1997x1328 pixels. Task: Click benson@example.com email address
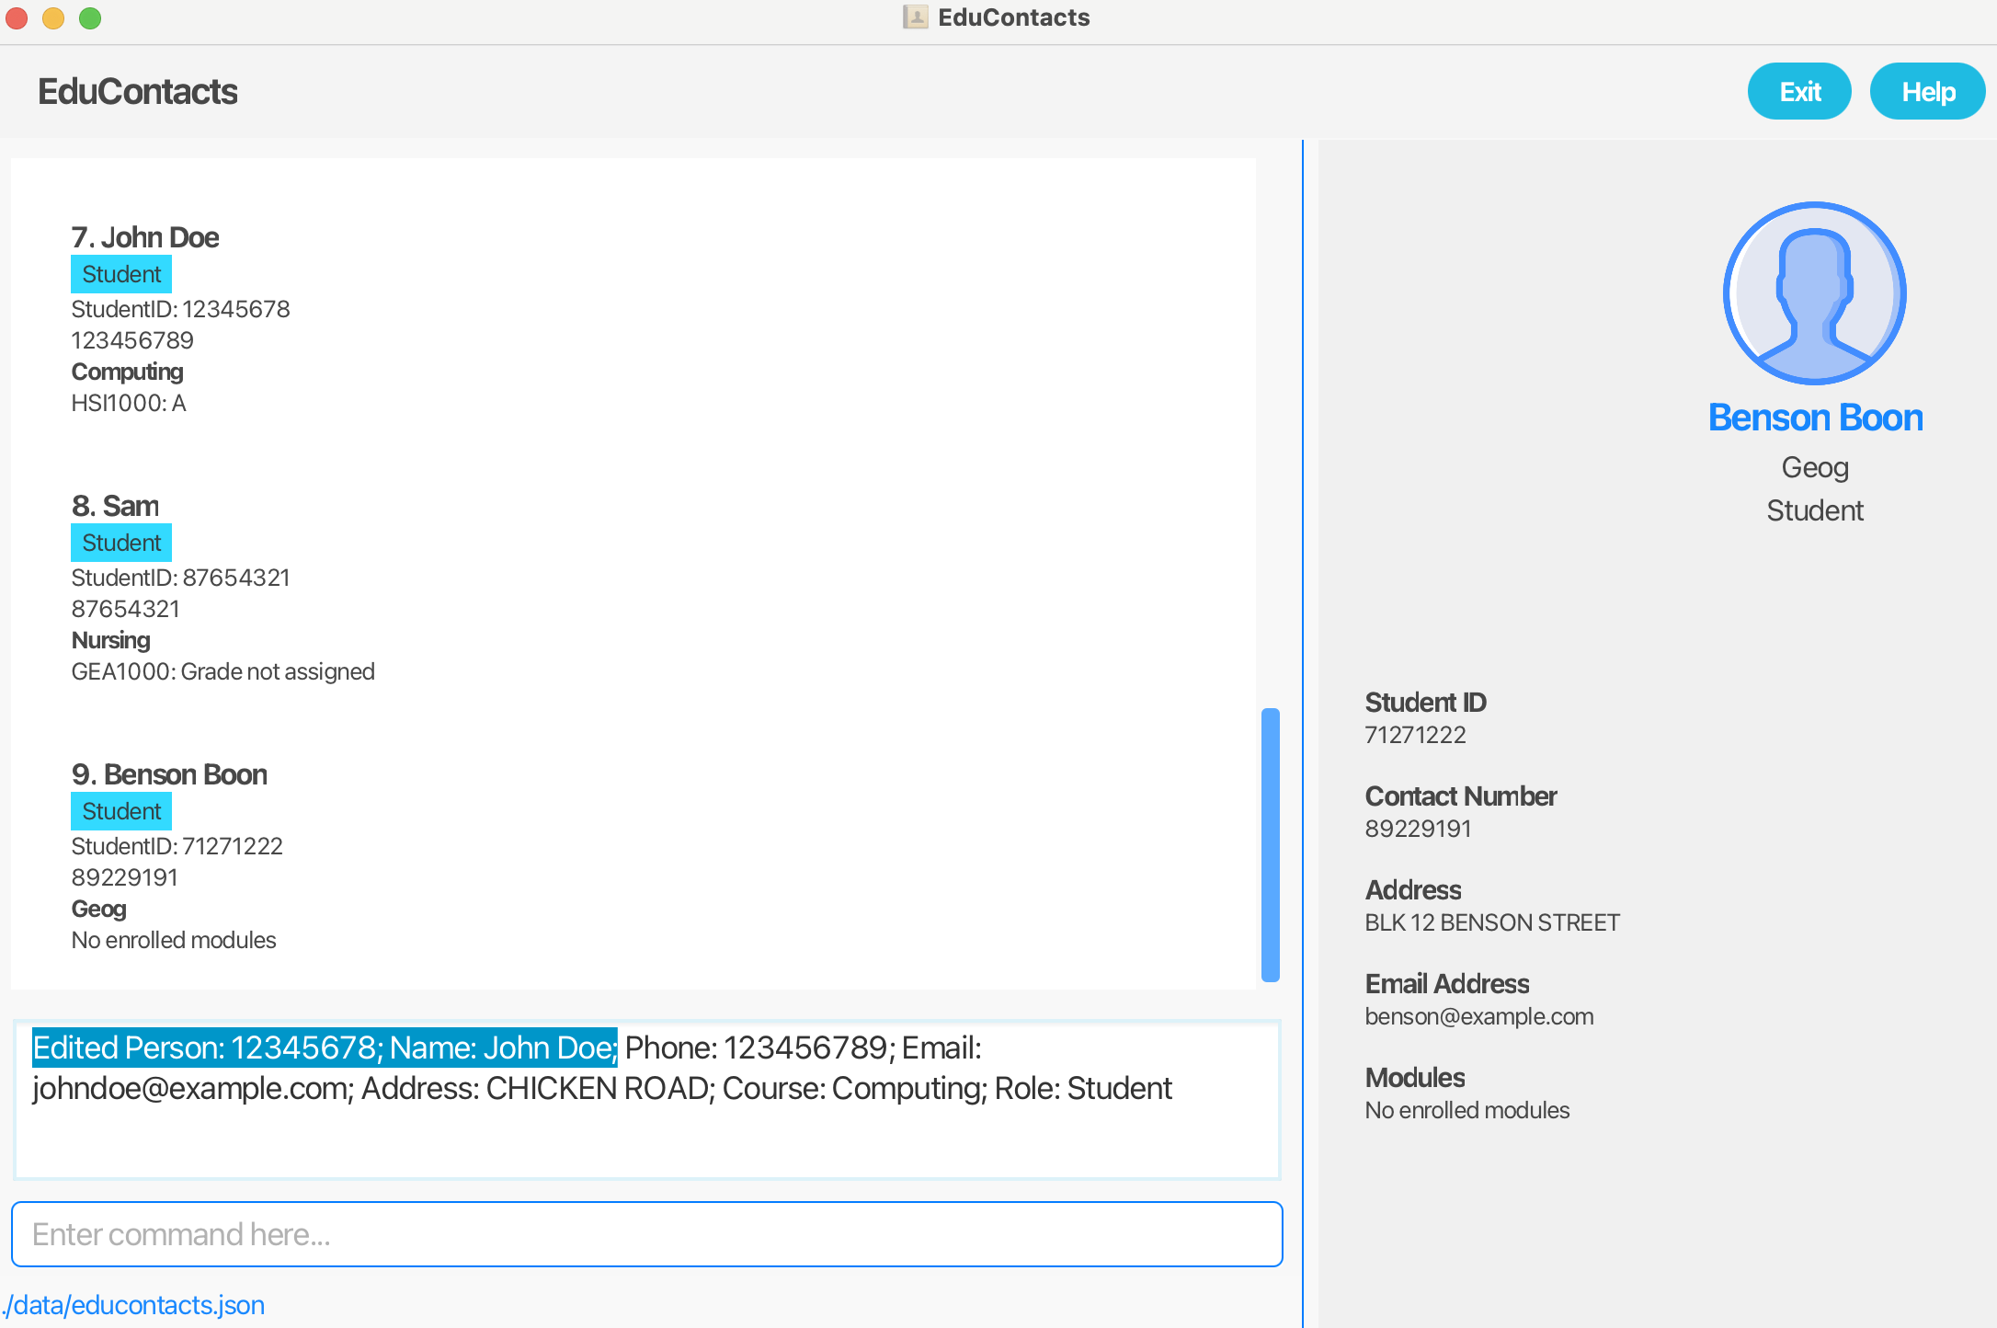tap(1478, 1016)
